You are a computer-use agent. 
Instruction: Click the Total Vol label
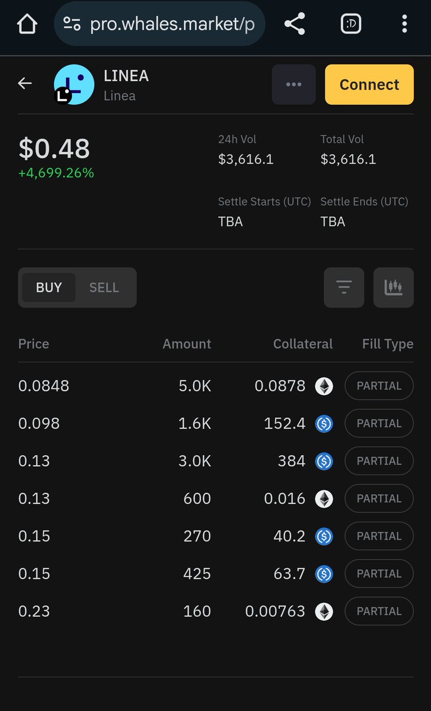tap(342, 139)
